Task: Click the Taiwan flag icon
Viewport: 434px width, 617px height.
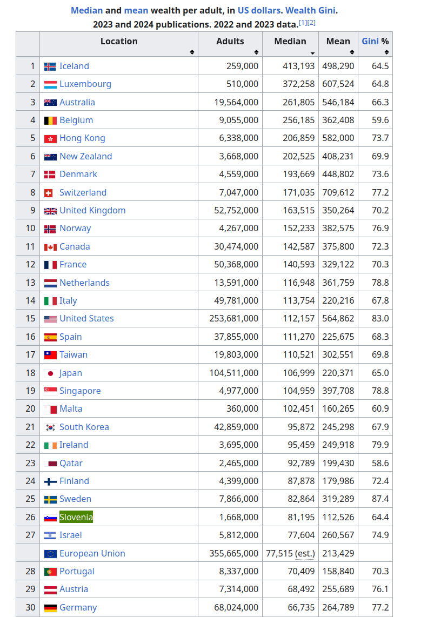Action: click(x=50, y=355)
